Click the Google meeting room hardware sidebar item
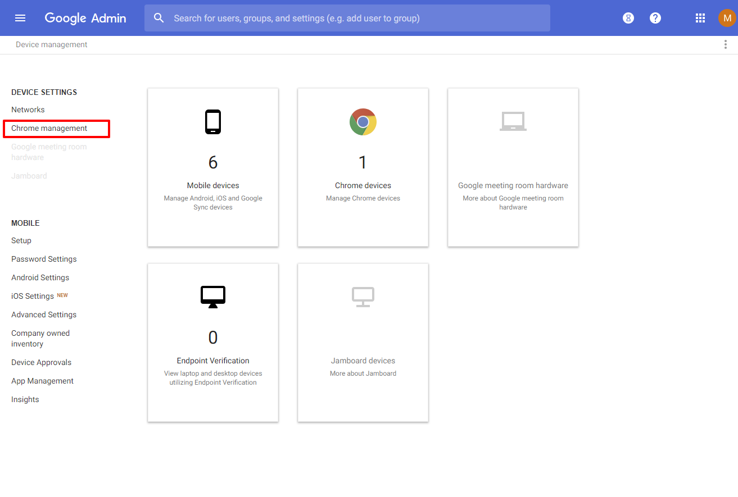 point(49,152)
